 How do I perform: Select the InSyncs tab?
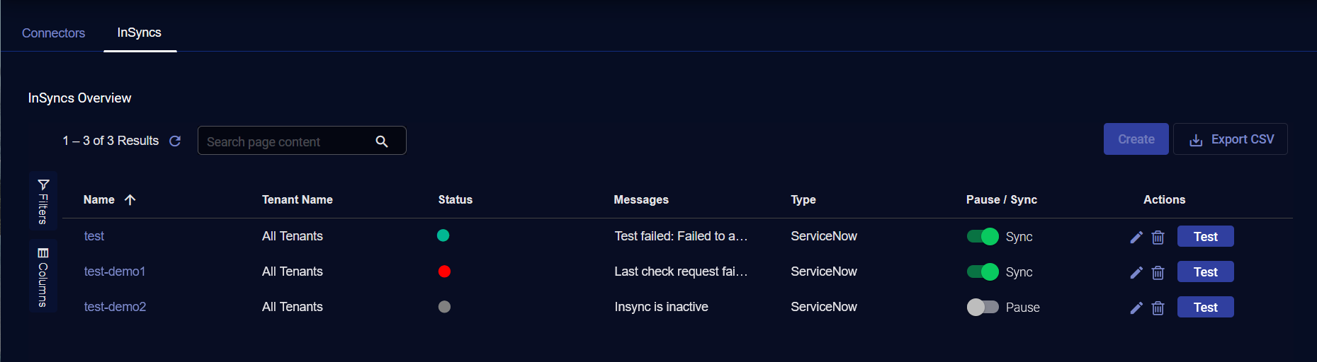click(140, 33)
